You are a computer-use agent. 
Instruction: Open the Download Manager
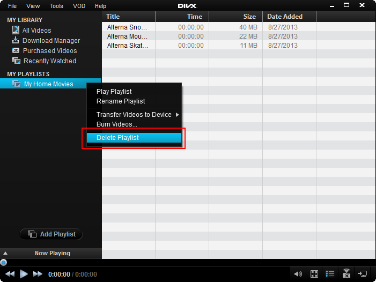(x=51, y=41)
